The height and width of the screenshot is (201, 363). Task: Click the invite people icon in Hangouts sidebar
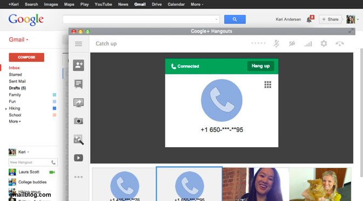point(79,65)
